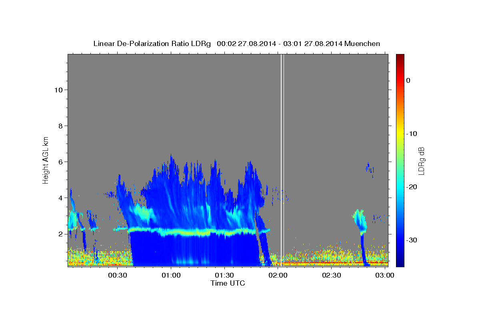Click the bright melting layer band near 2 km

[x=192, y=232]
